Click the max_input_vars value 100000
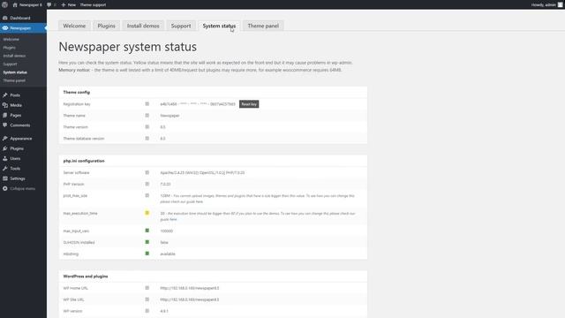The height and width of the screenshot is (318, 565). pos(167,231)
